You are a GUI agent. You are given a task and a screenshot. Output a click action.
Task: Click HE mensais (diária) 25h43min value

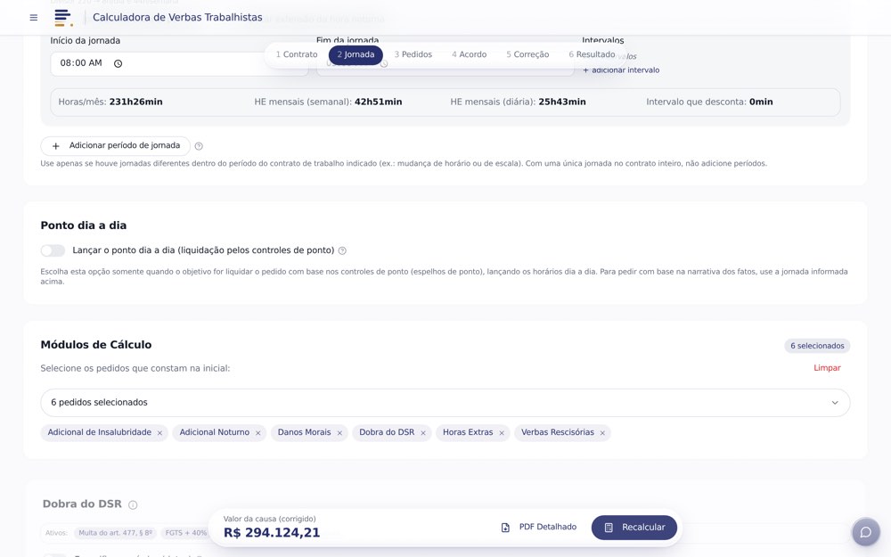coord(562,102)
